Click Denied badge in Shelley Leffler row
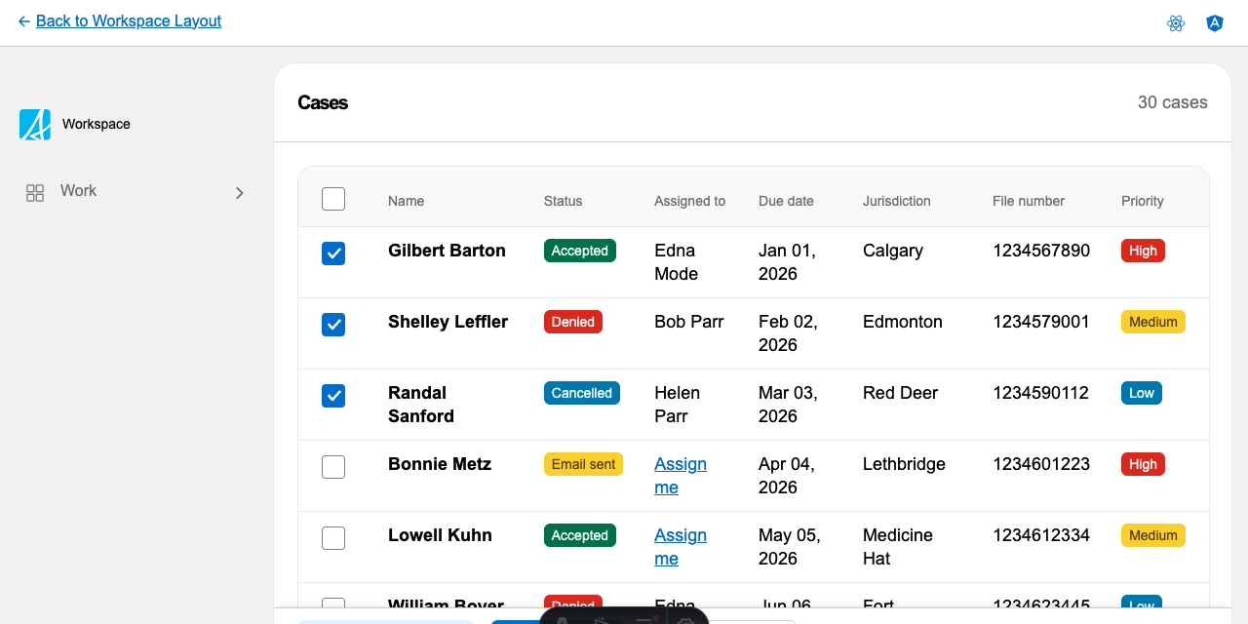Screen dimensions: 1248x624 pos(573,322)
